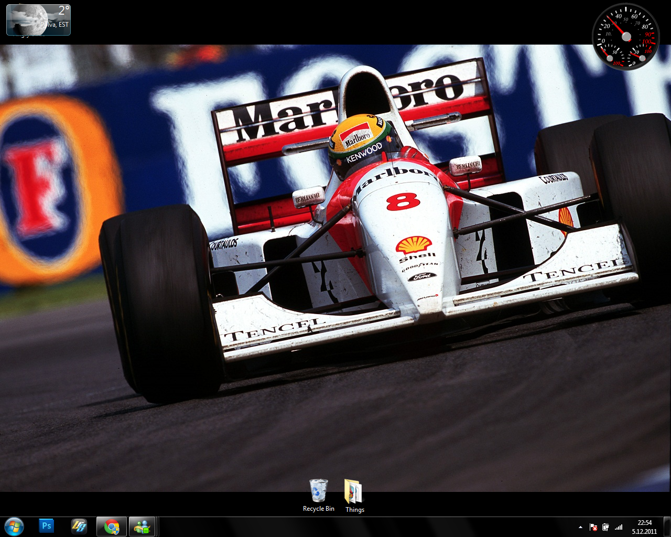Open the wireless network signal icon
The width and height of the screenshot is (671, 537).
(x=619, y=527)
